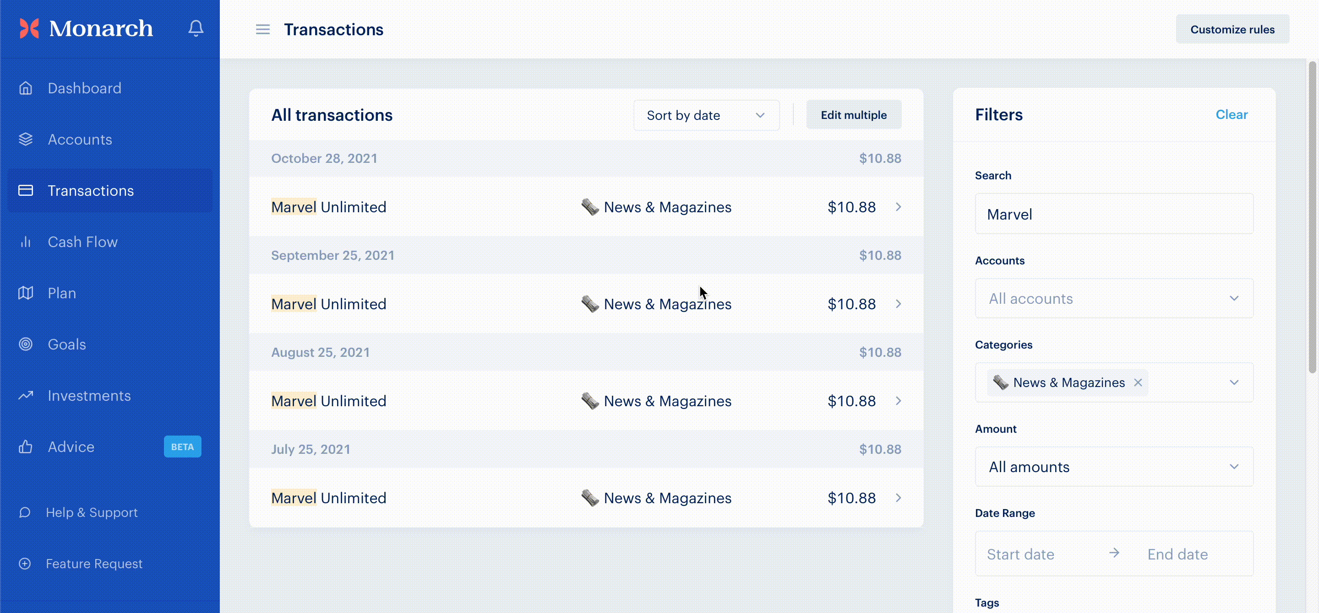Select Transactions label in sidebar

click(x=91, y=190)
